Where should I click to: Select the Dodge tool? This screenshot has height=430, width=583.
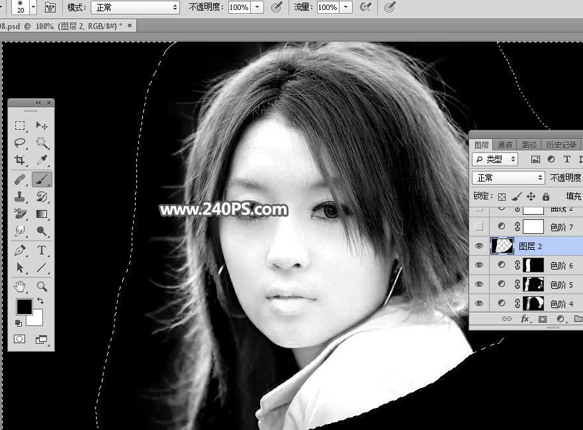coord(42,231)
